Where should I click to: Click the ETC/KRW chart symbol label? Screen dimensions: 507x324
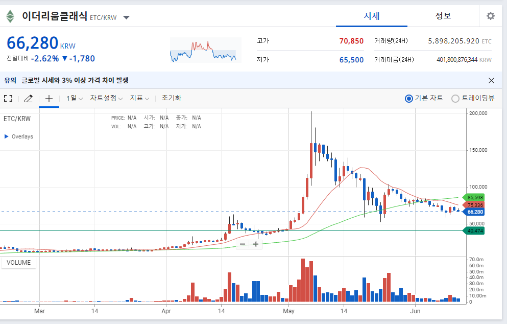tap(17, 119)
